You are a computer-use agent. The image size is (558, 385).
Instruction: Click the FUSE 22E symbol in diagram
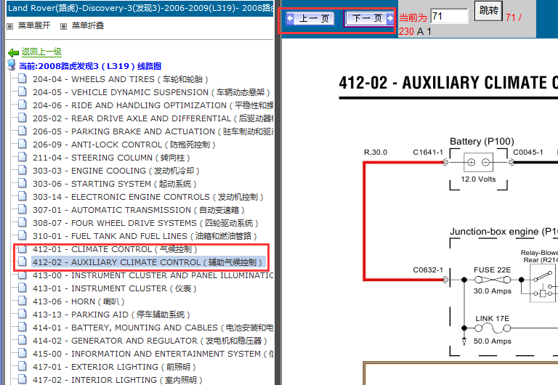[493, 280]
